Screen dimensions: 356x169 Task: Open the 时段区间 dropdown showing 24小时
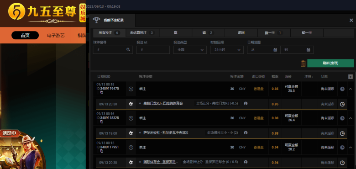(x=227, y=50)
